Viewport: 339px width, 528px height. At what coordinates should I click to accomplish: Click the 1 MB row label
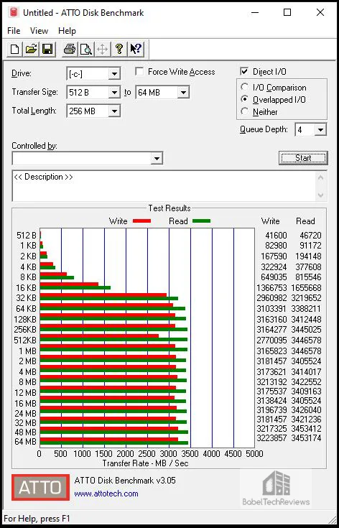[x=27, y=351]
